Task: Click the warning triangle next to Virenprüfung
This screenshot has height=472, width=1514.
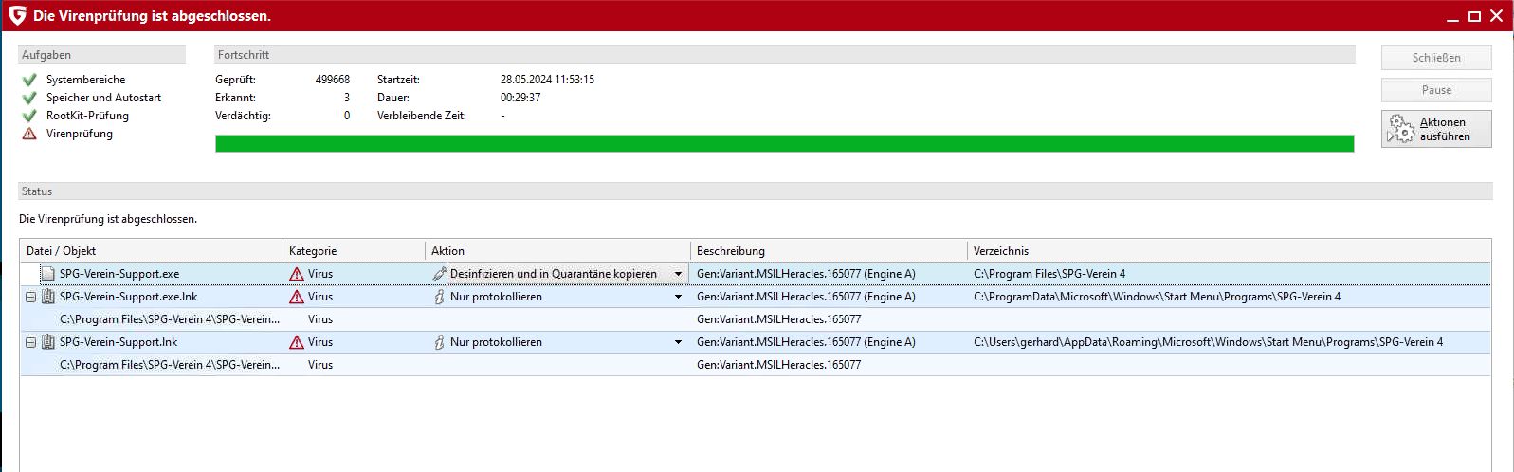Action: pos(29,134)
